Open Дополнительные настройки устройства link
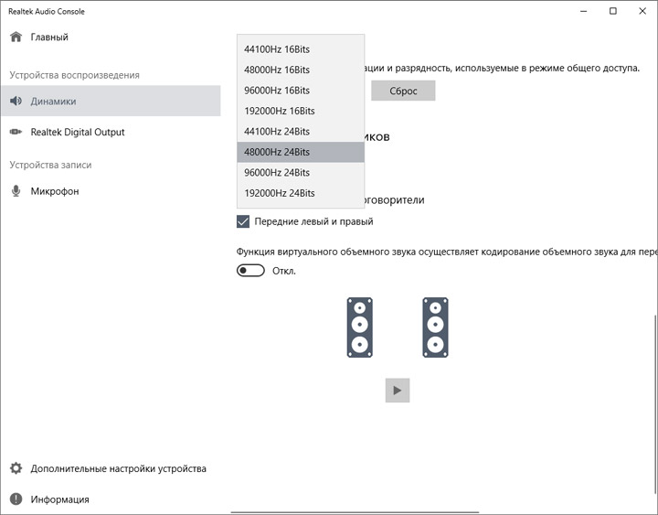This screenshot has width=658, height=515. [118, 468]
